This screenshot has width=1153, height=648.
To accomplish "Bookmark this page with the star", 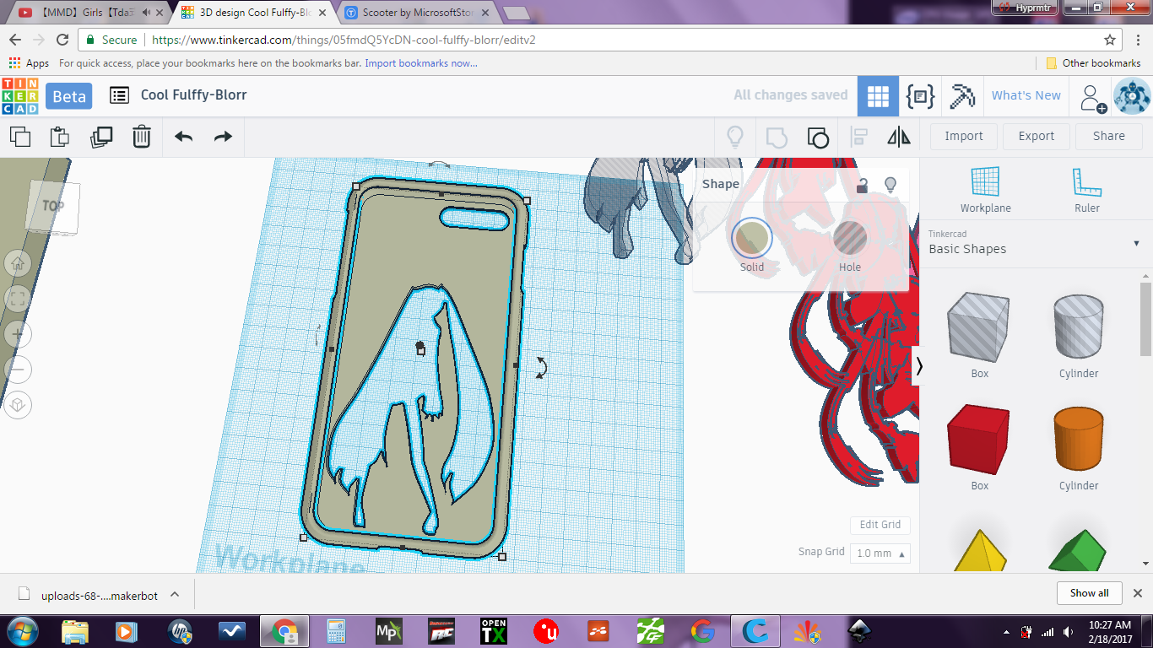I will tap(1110, 40).
